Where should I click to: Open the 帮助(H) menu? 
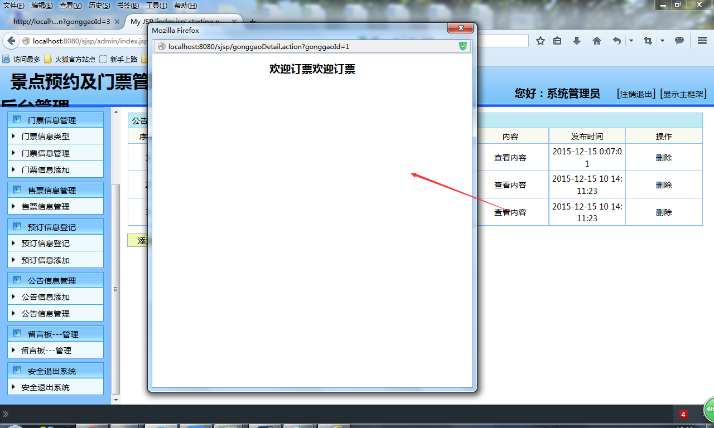186,6
